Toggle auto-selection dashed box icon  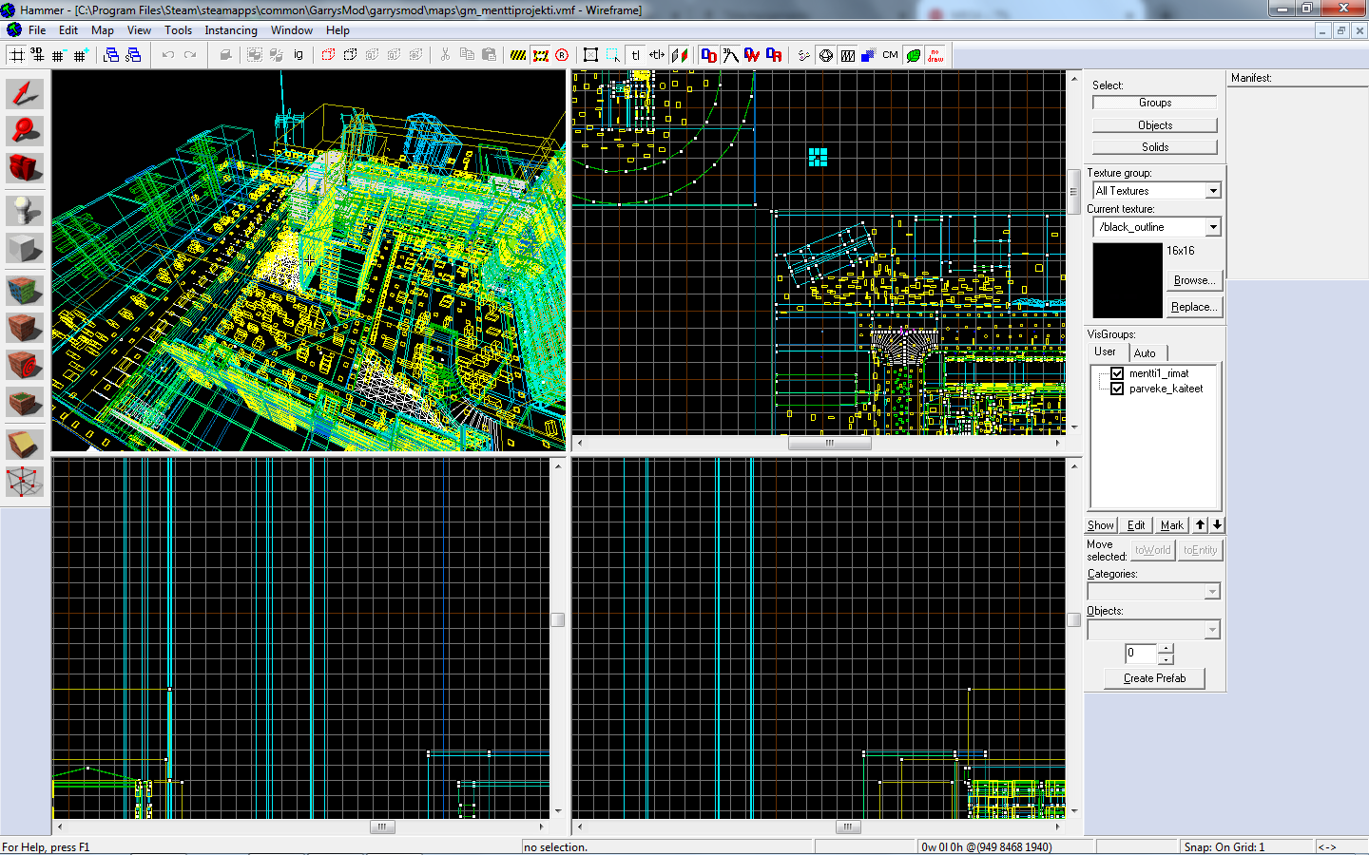[x=613, y=55]
